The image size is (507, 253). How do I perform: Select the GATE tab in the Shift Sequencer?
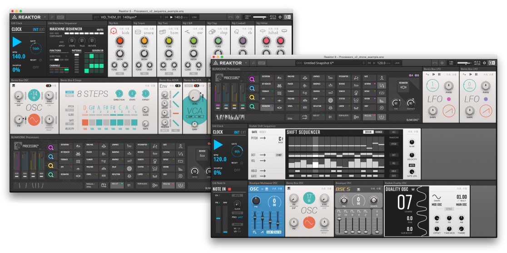[254, 132]
